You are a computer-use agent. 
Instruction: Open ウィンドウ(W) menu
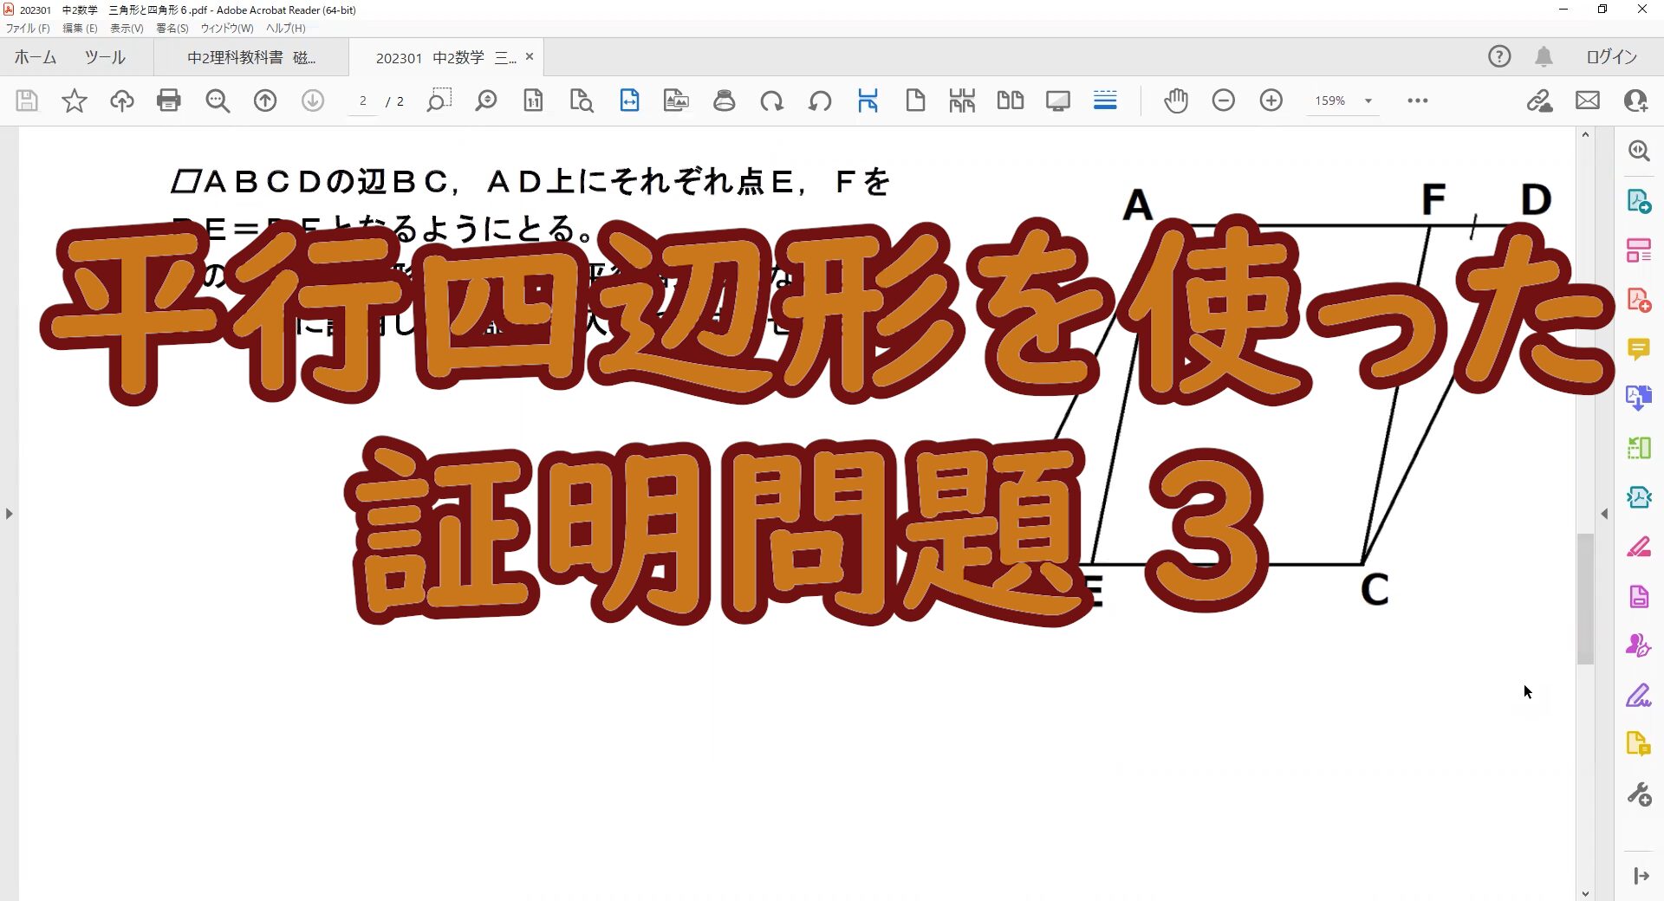[227, 28]
